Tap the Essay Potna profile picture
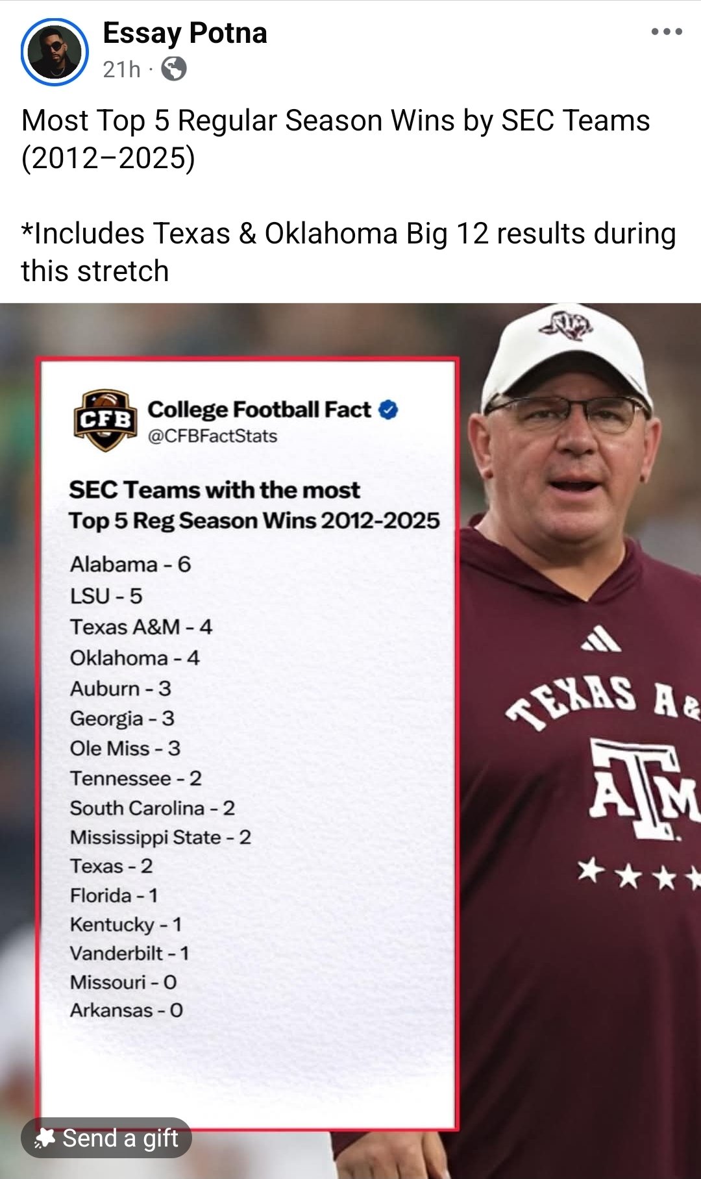This screenshot has width=701, height=1179. pos(55,52)
